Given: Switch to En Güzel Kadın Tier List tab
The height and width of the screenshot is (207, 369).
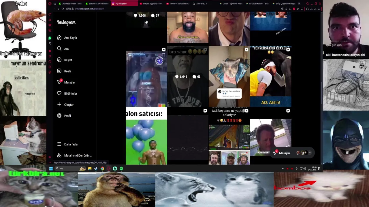Looking at the screenshot, I should [x=257, y=4].
